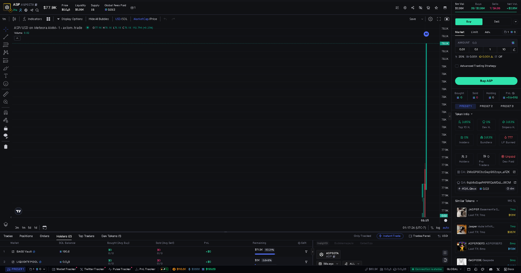Open the ALL filter dropdown
The image size is (521, 273).
pyautogui.click(x=352, y=263)
